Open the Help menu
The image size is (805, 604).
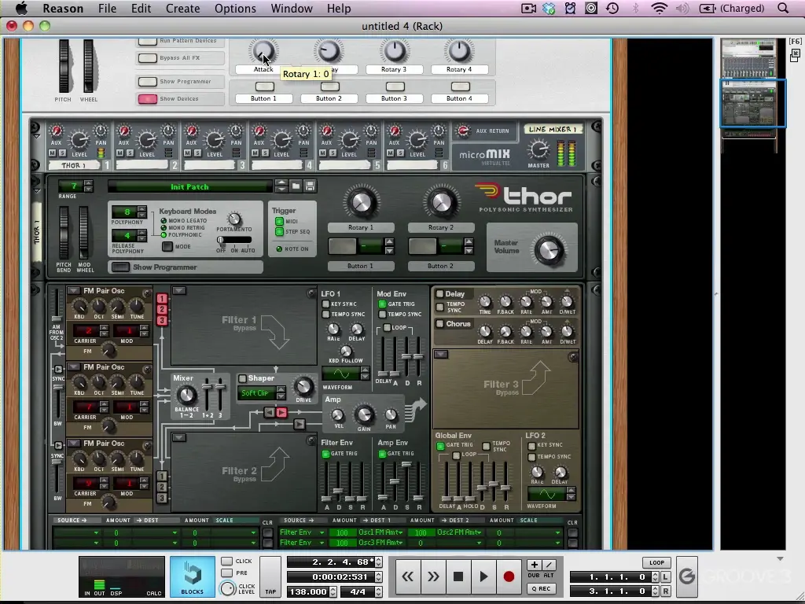[339, 8]
